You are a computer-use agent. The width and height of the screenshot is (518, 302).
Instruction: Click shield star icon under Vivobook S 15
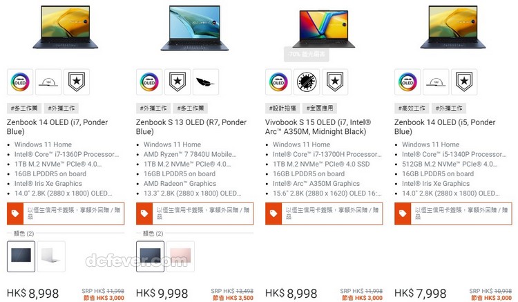[335, 82]
